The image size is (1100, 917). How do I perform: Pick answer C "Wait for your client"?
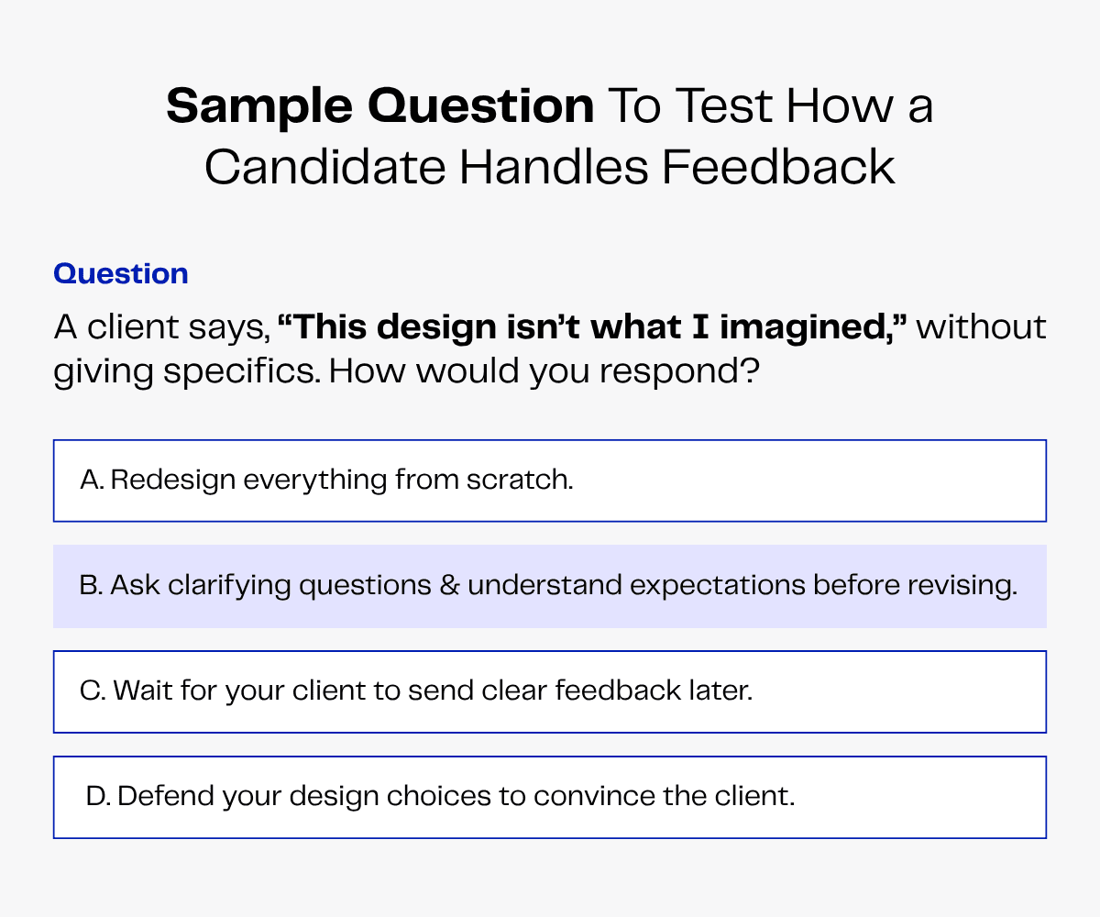pos(549,691)
